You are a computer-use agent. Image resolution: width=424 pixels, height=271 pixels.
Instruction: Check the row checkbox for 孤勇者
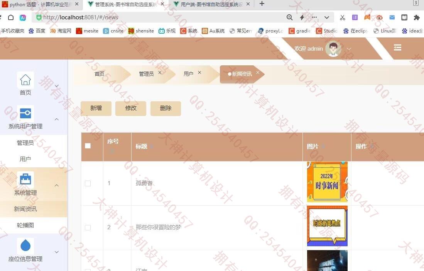(88, 184)
